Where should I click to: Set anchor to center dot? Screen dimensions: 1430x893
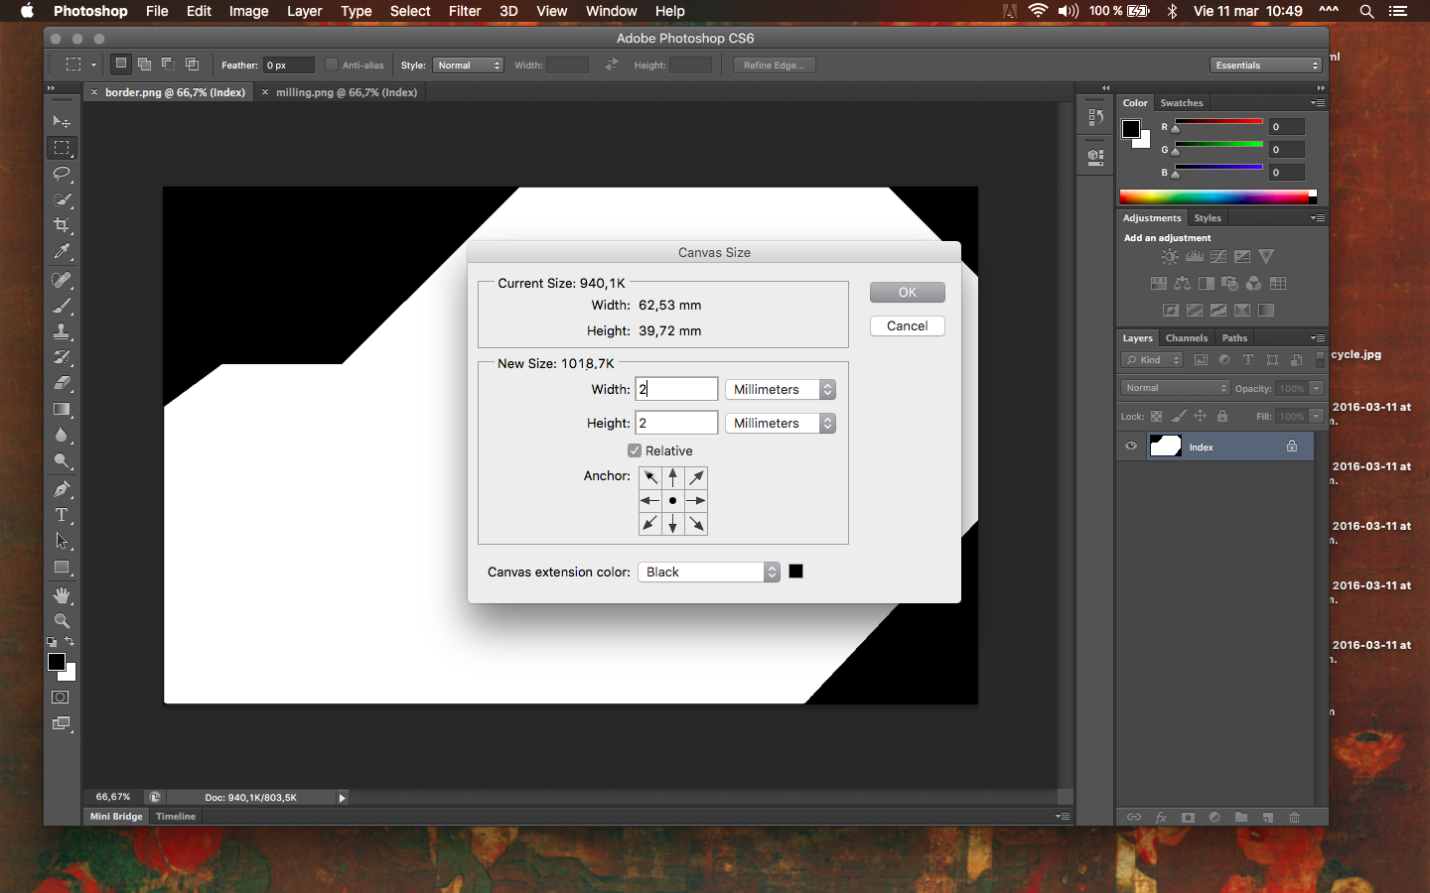coord(673,501)
